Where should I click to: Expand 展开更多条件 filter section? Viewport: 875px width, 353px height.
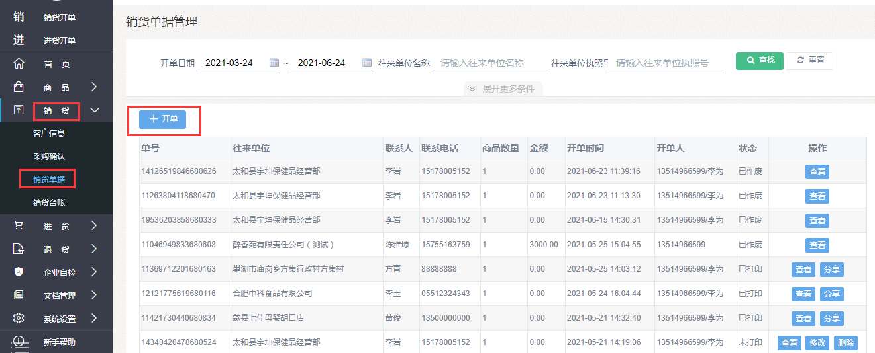[503, 89]
